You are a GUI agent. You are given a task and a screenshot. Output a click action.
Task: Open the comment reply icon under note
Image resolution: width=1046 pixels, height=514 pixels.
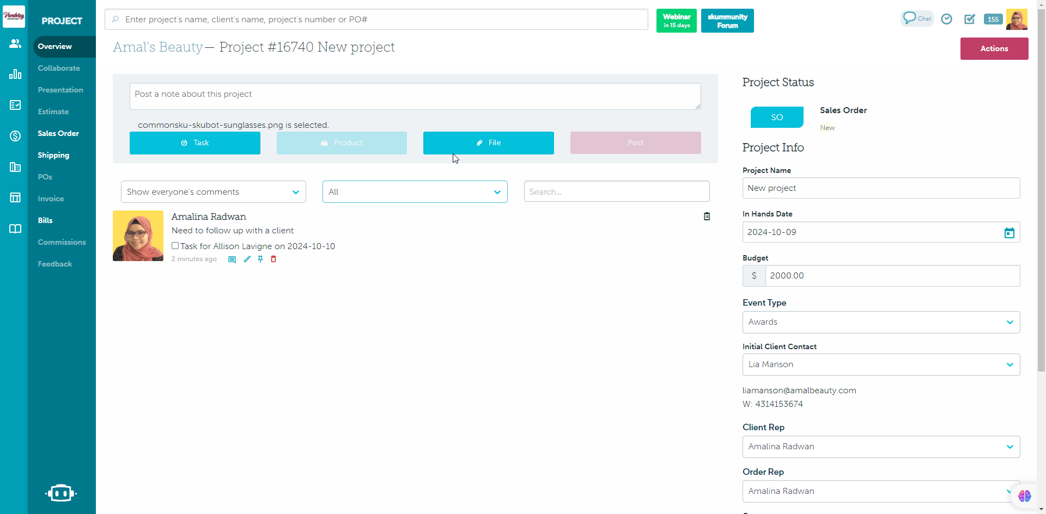(x=232, y=259)
